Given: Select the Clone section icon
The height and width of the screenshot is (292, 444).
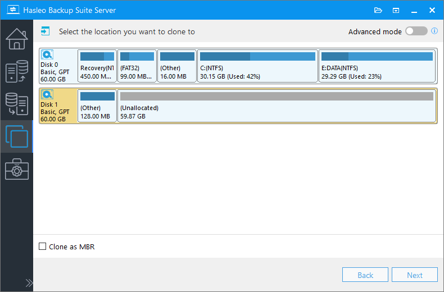Looking at the screenshot, I should [16, 136].
